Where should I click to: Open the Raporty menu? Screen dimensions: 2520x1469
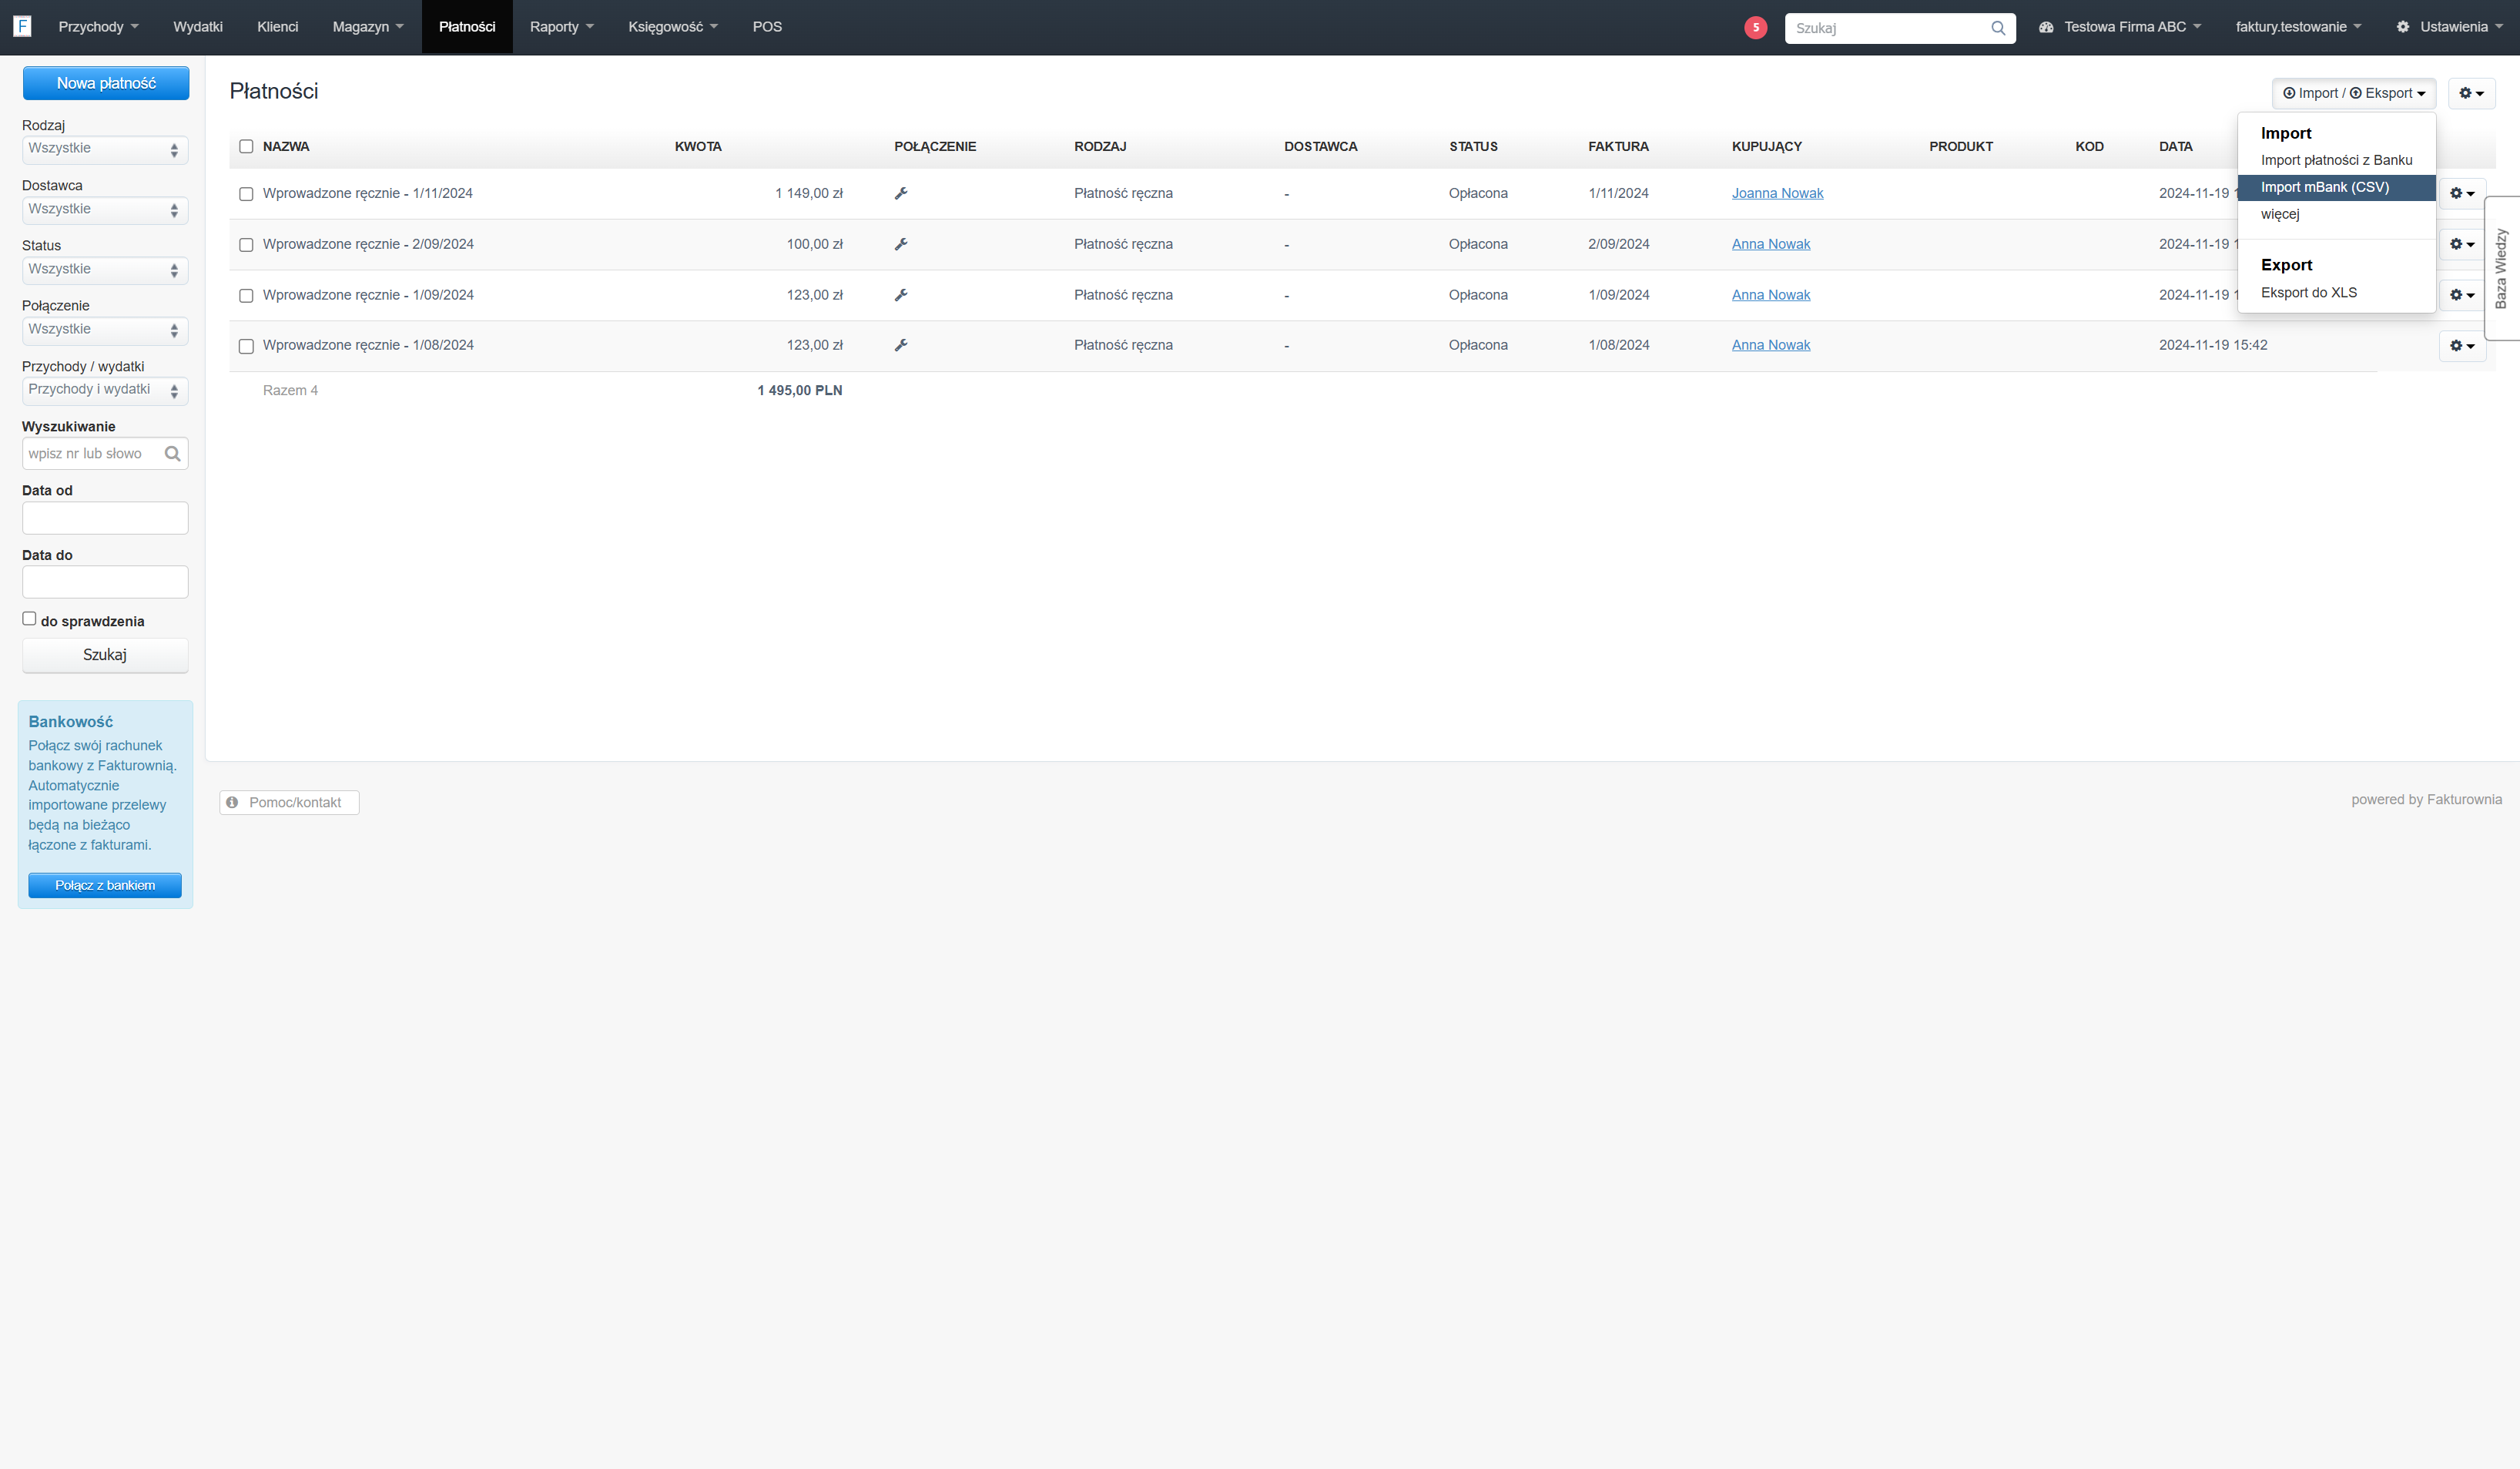pyautogui.click(x=562, y=27)
